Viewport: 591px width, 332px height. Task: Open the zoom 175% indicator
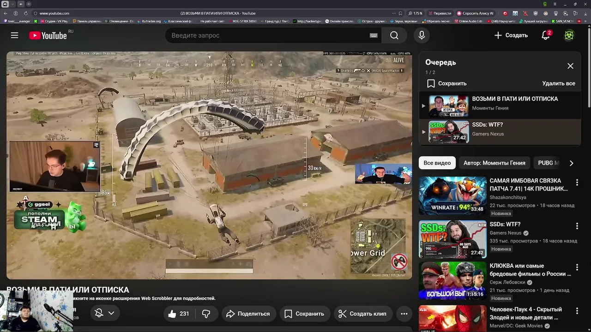415,13
